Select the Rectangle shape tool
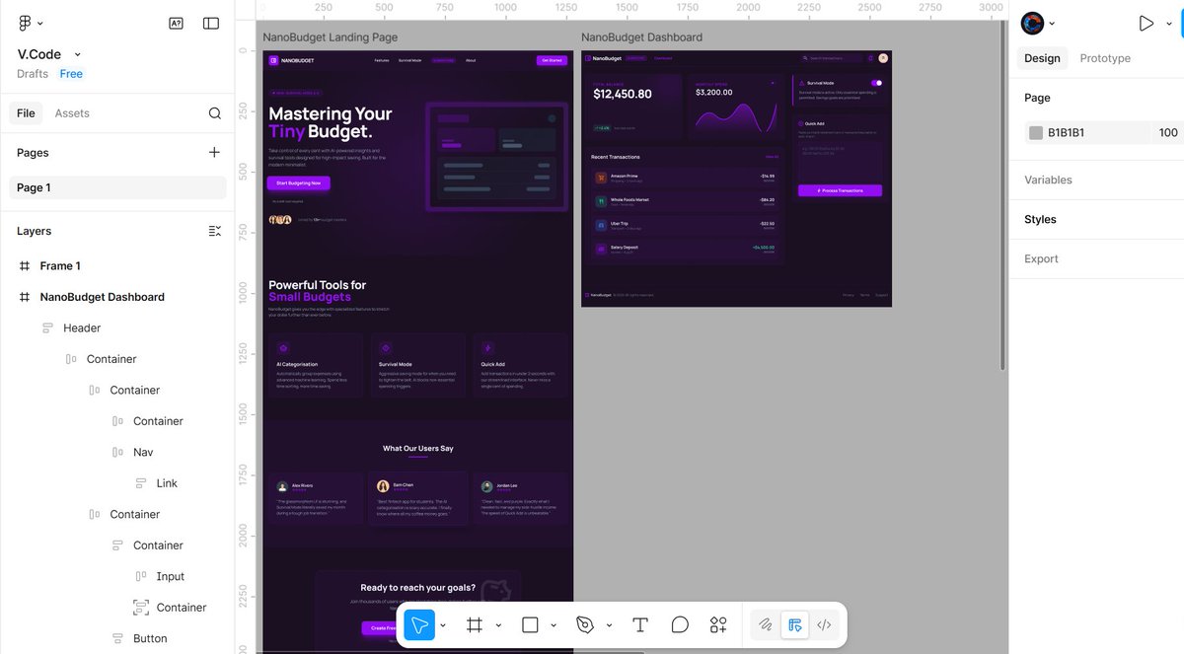 [530, 624]
